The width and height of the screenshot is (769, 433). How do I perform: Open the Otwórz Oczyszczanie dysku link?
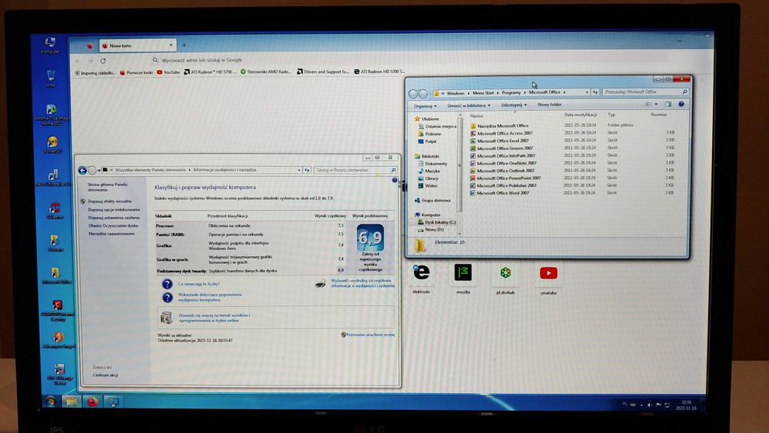(x=113, y=225)
